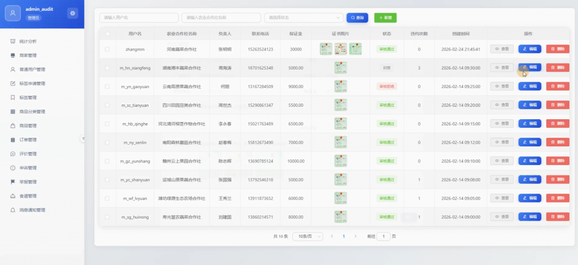Click the 标签管理 bookmark icon
Screen dimensions: 578x265
[13, 97]
